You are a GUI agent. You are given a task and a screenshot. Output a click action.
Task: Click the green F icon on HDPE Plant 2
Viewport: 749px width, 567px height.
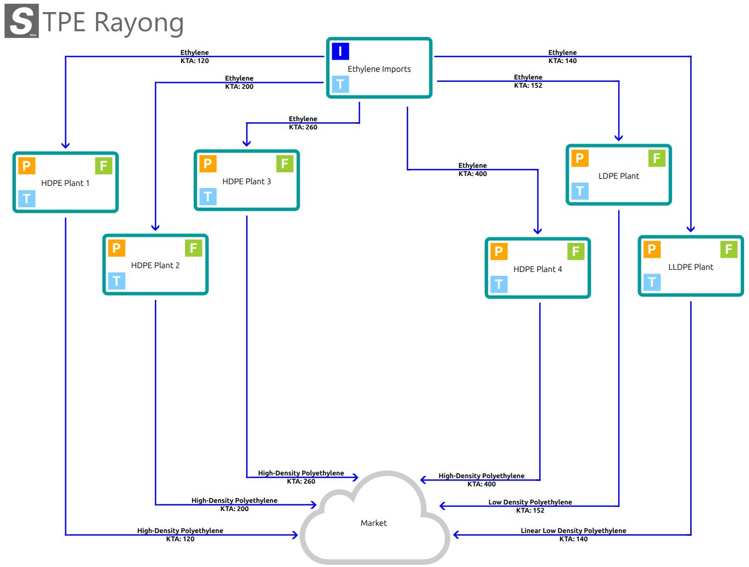193,248
